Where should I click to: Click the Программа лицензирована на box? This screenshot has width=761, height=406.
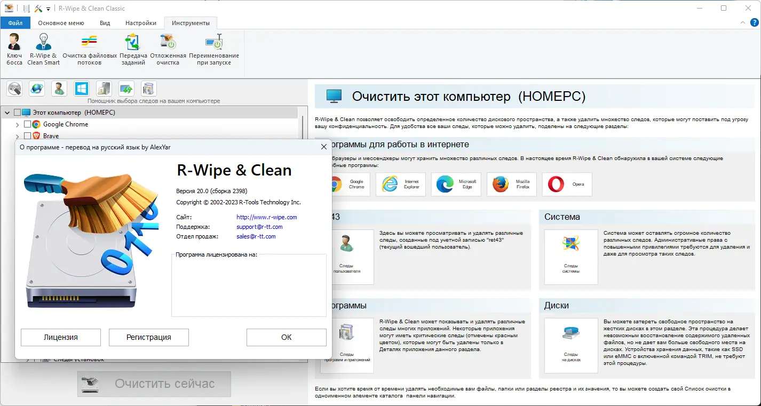pyautogui.click(x=249, y=285)
